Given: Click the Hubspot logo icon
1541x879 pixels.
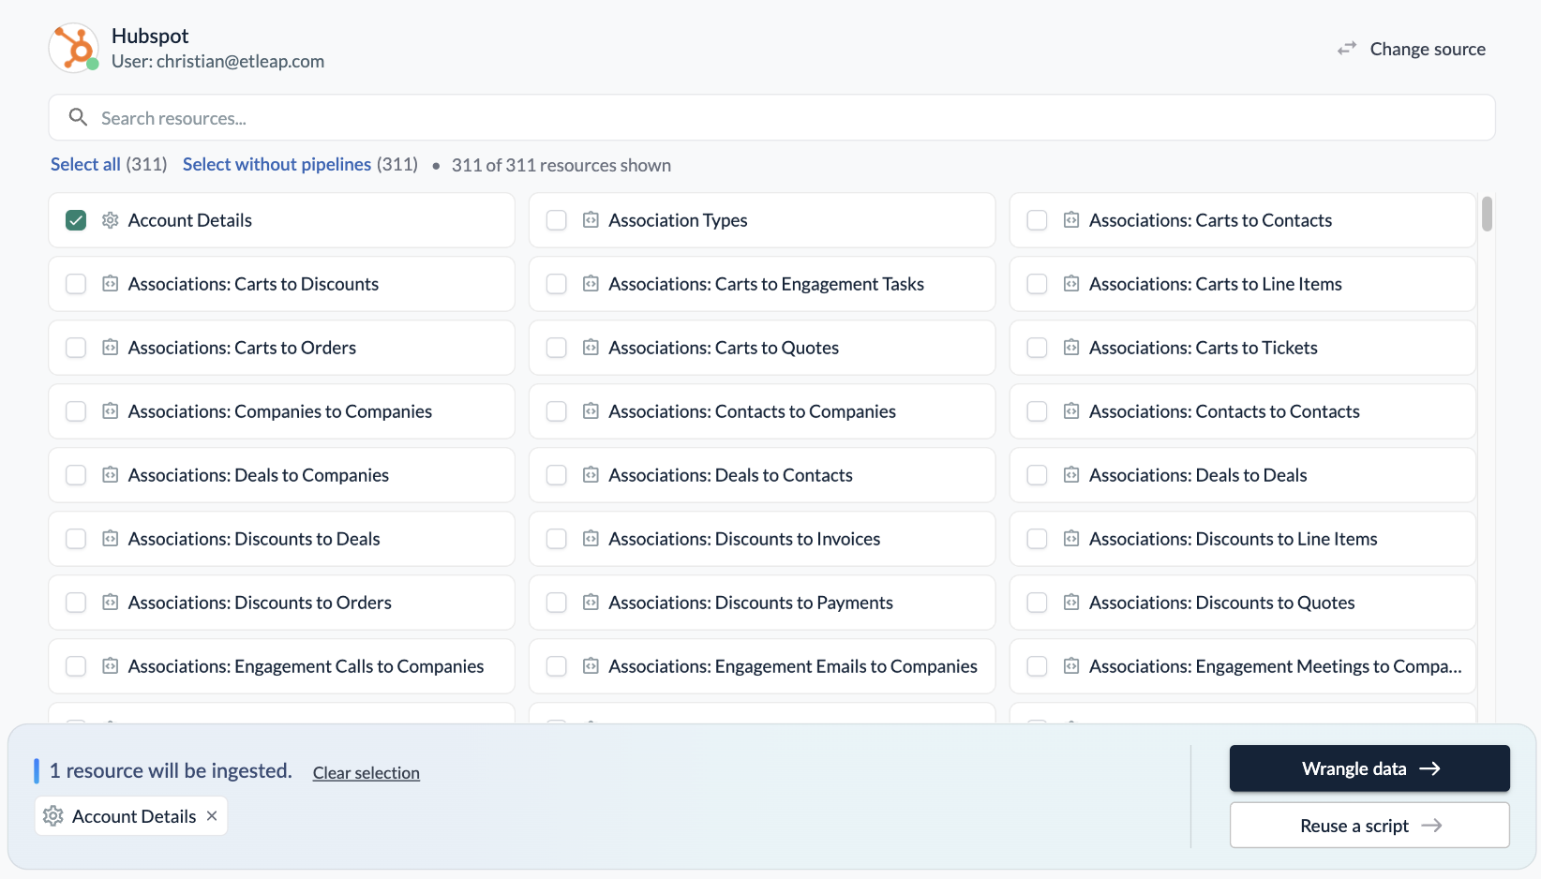Looking at the screenshot, I should [74, 48].
